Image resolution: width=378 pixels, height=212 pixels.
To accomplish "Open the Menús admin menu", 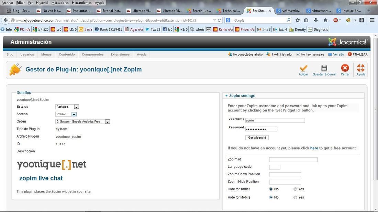I will coord(46,55).
